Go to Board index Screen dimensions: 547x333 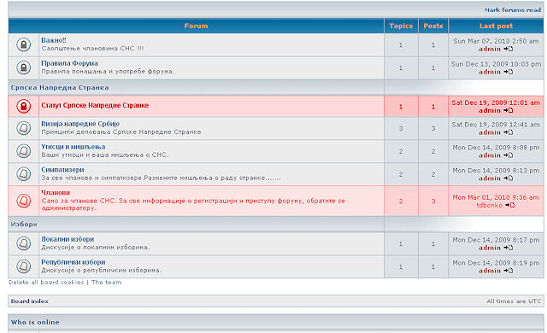click(x=29, y=301)
